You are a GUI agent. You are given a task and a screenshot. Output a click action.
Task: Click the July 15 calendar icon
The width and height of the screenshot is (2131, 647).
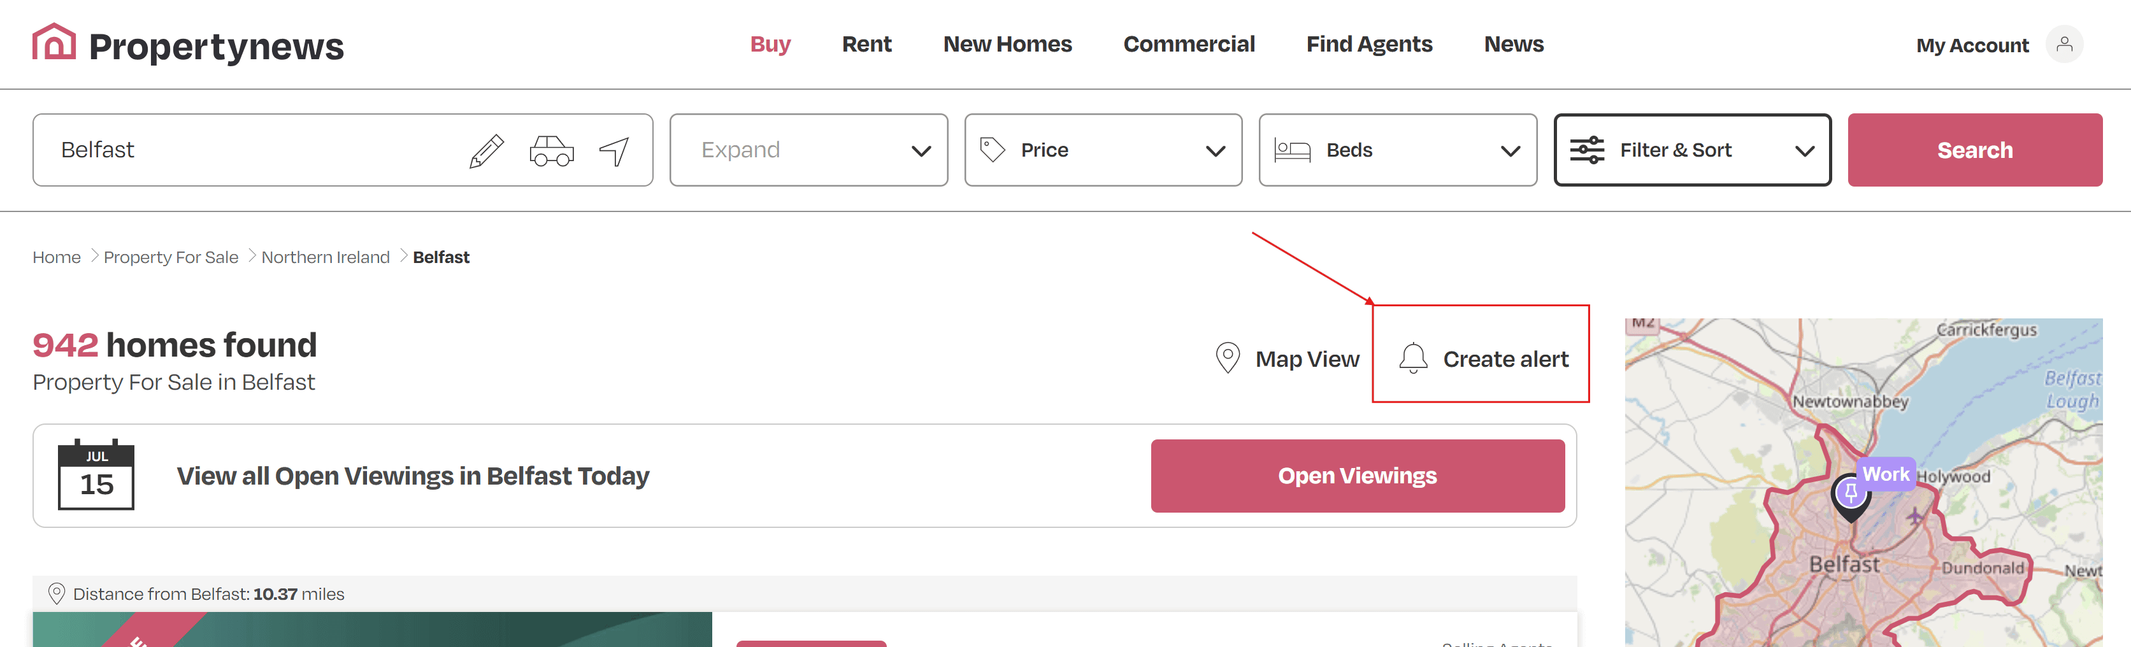(x=96, y=475)
